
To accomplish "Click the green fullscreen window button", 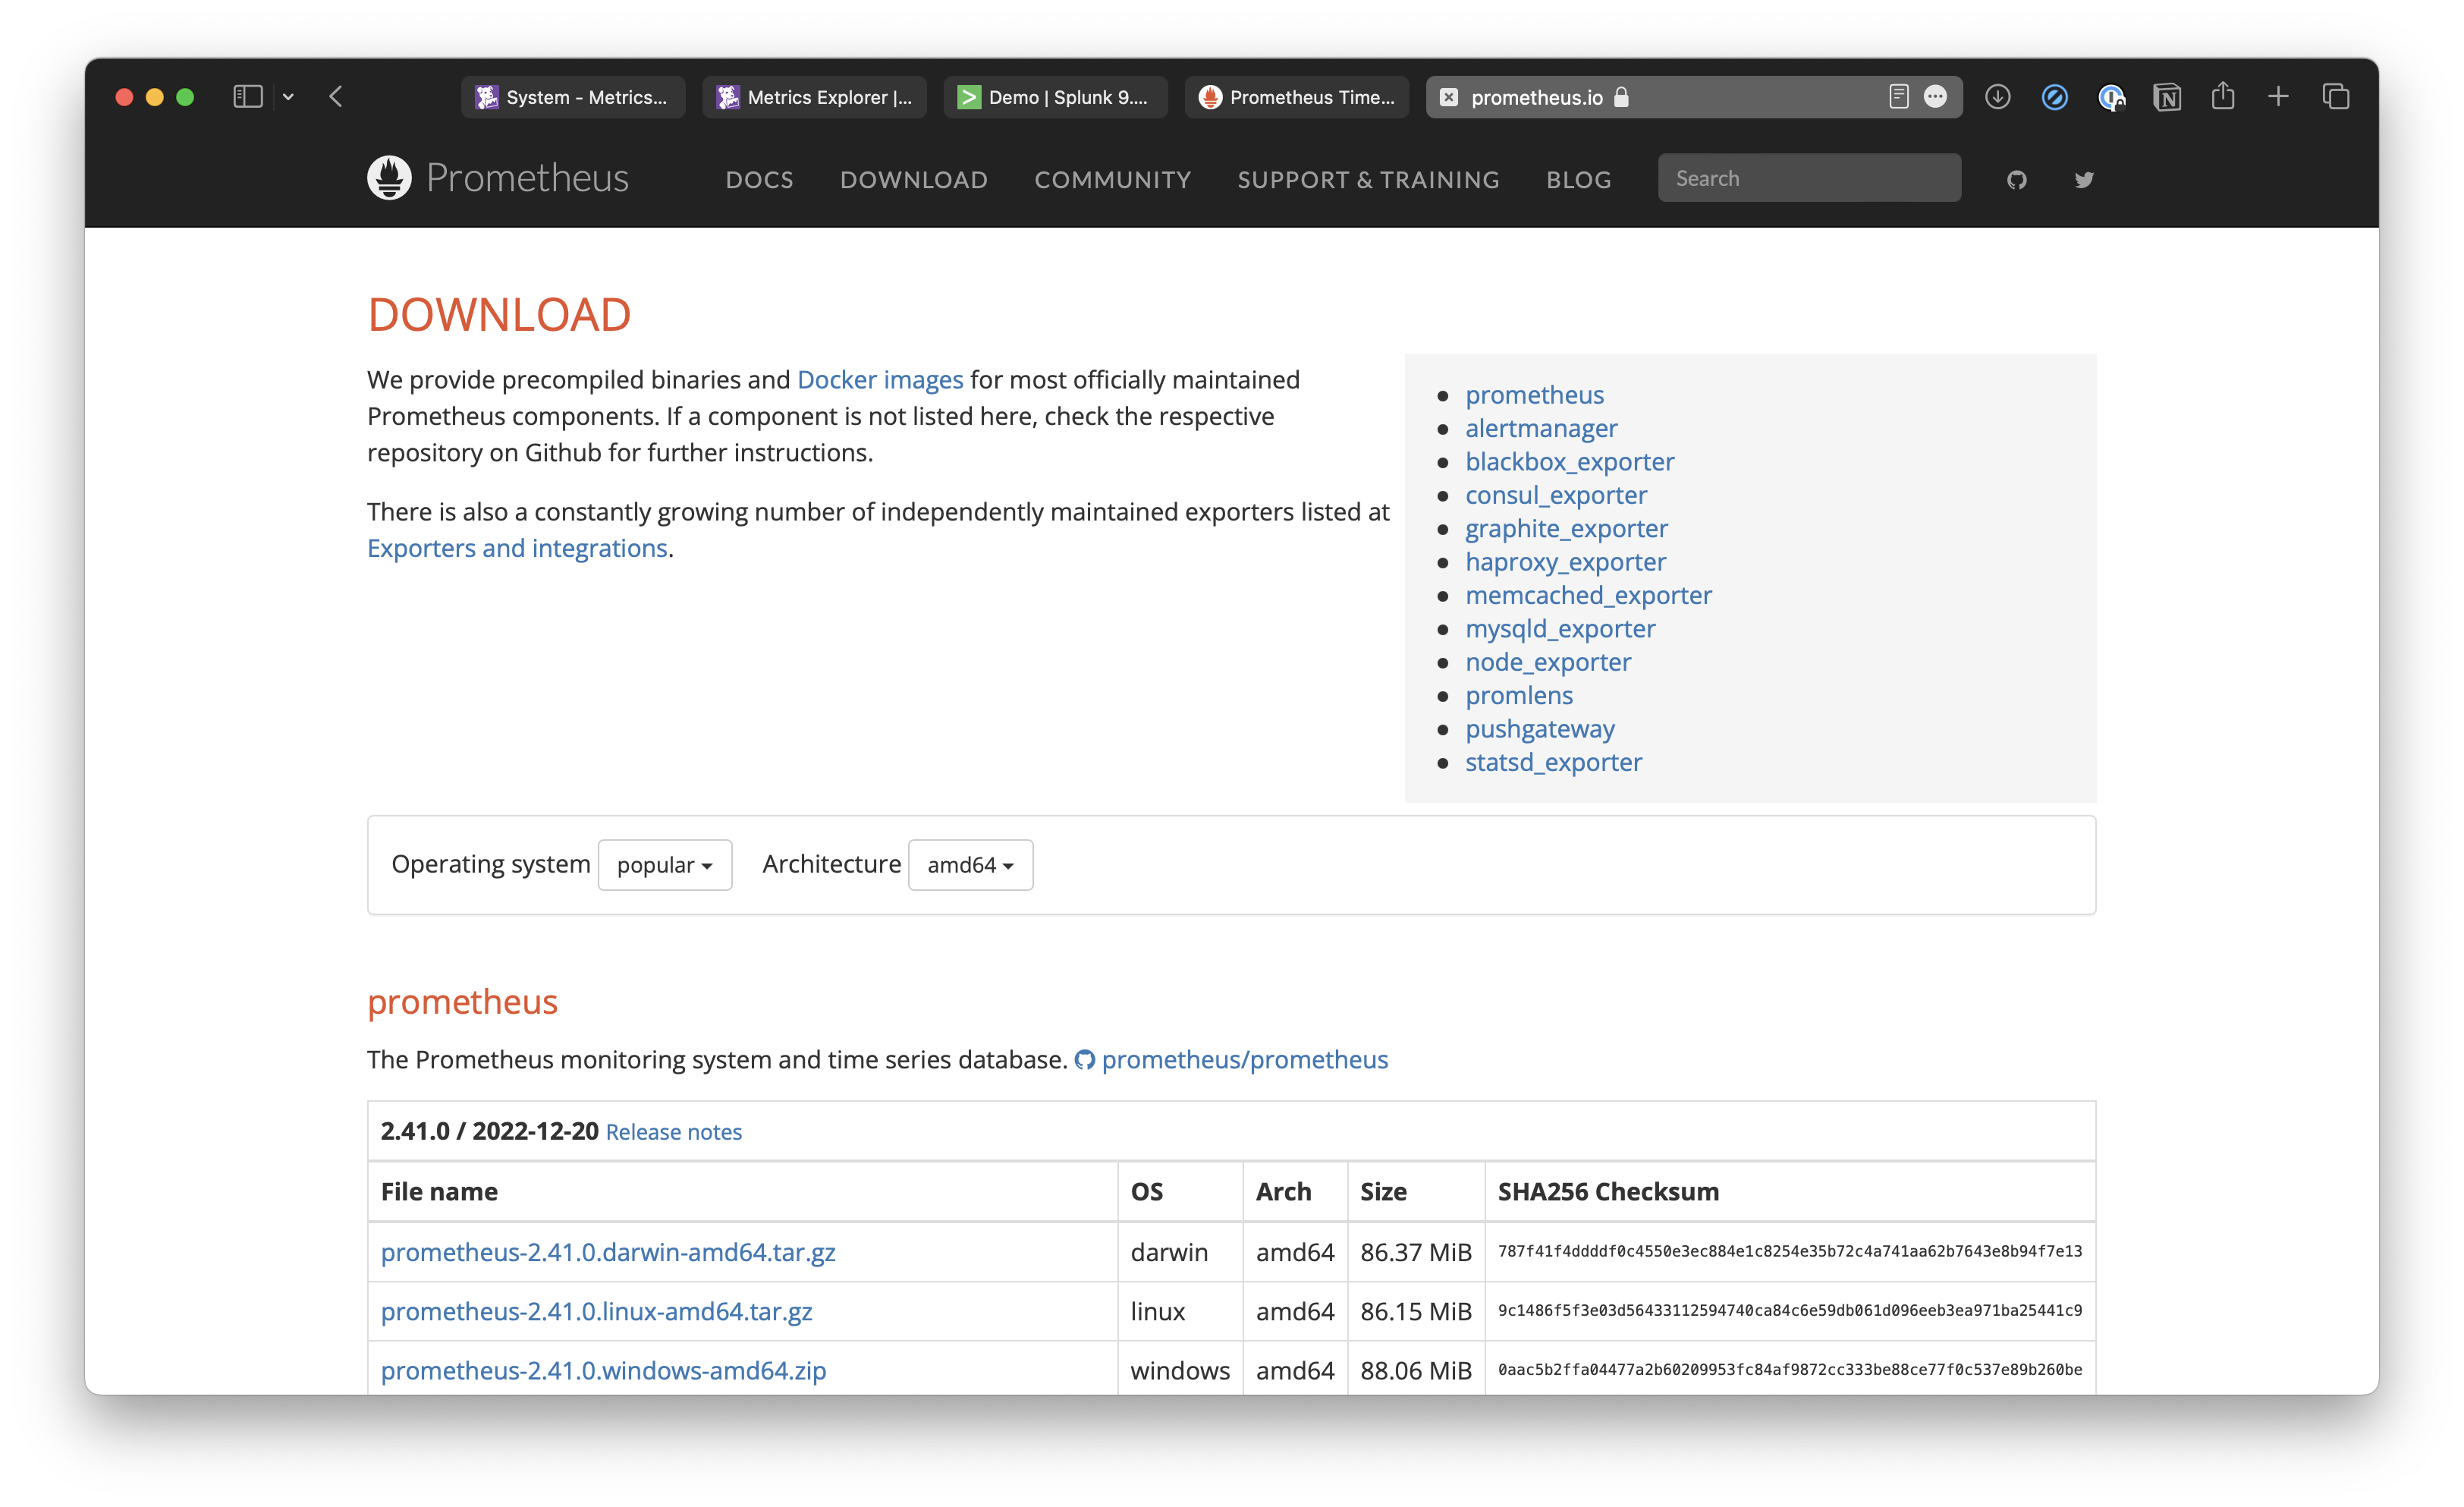I will point(185,97).
